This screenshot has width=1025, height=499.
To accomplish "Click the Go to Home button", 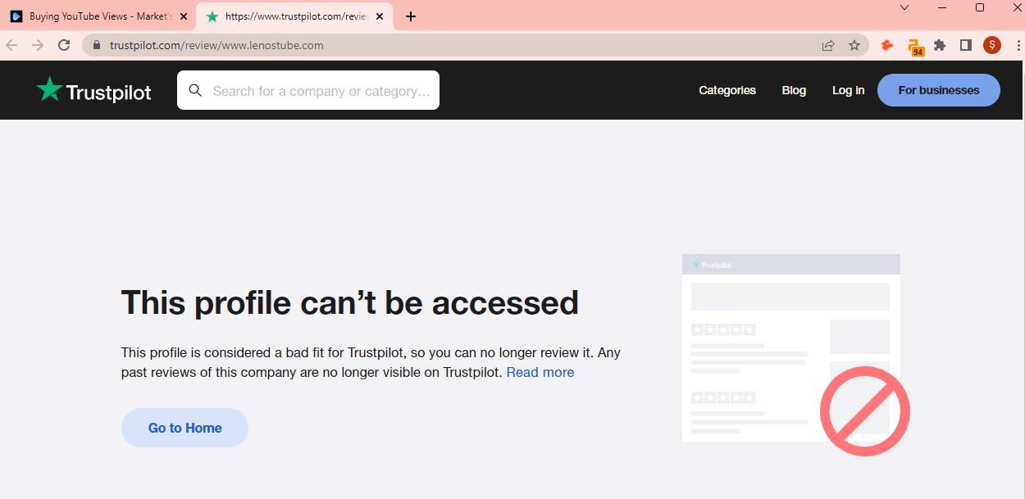I will pyautogui.click(x=184, y=428).
